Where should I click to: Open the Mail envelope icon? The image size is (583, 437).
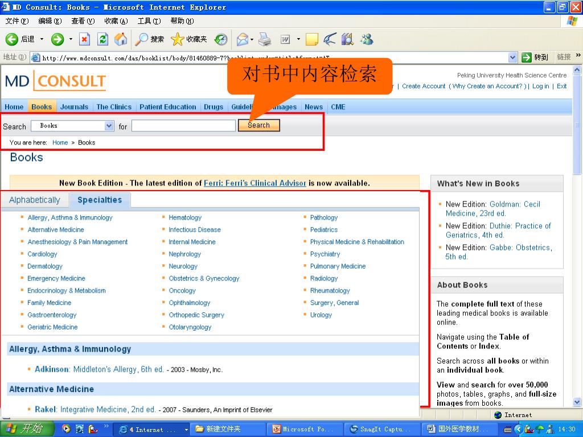point(243,39)
